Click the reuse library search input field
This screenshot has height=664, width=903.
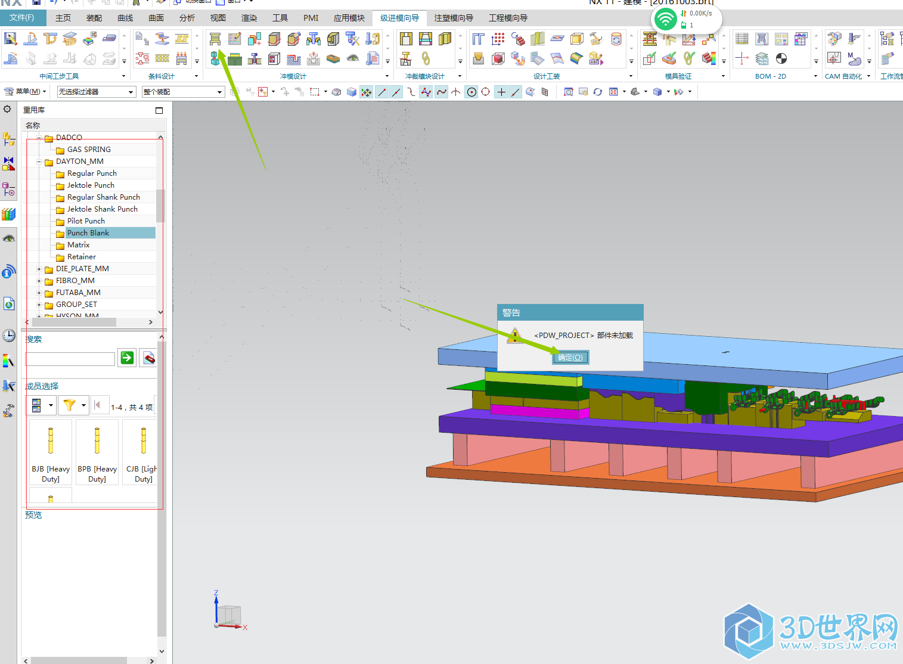pos(70,359)
